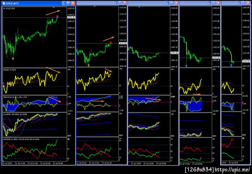
Task: Select orange up-arrow below second chart low
Action: (88, 65)
